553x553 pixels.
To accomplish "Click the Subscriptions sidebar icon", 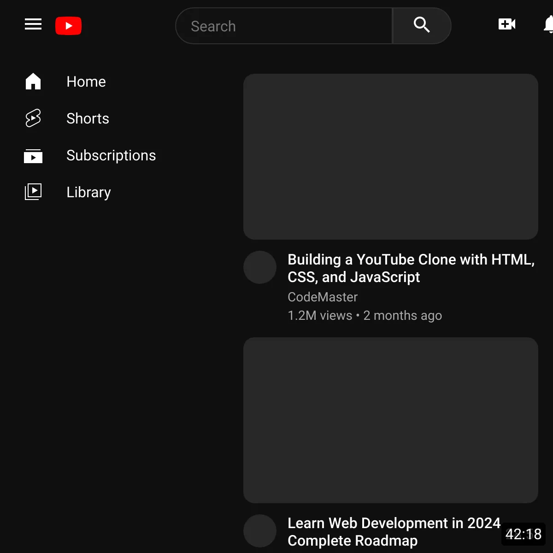I will [x=33, y=156].
